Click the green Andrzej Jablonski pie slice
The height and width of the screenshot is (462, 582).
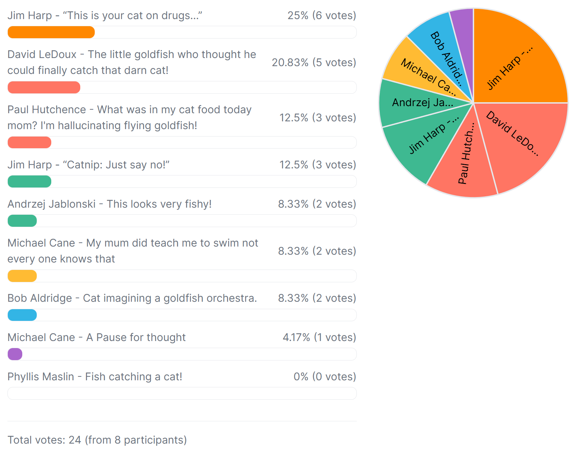[417, 103]
